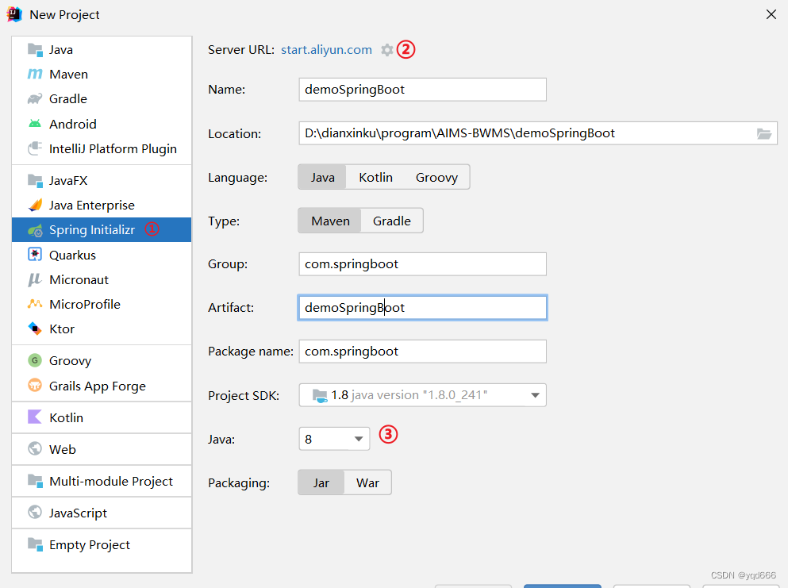788x588 pixels.
Task: Select Quarkus in the project list
Action: click(102, 255)
